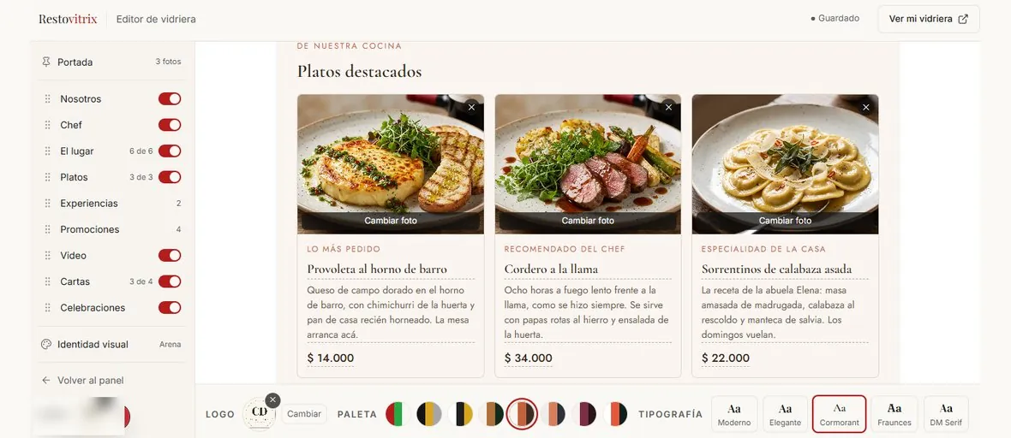Choose the DM Serif typography
1011x438 pixels.
[946, 414]
